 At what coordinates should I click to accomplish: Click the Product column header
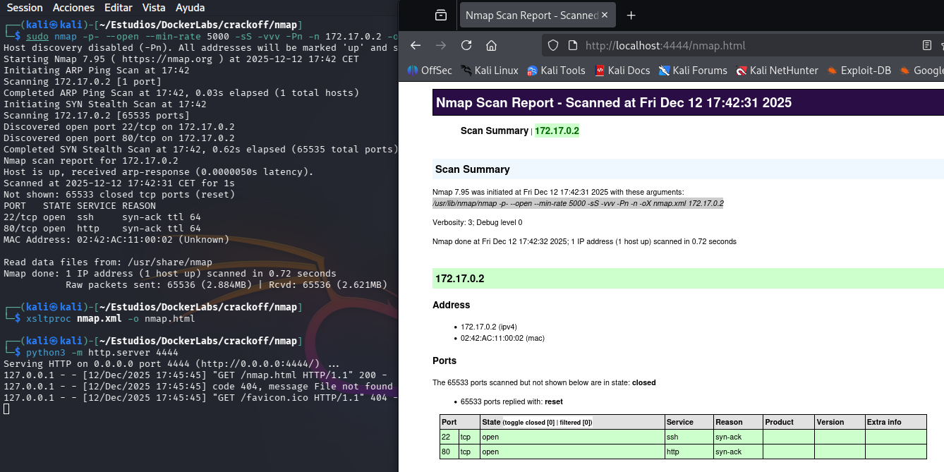789,422
